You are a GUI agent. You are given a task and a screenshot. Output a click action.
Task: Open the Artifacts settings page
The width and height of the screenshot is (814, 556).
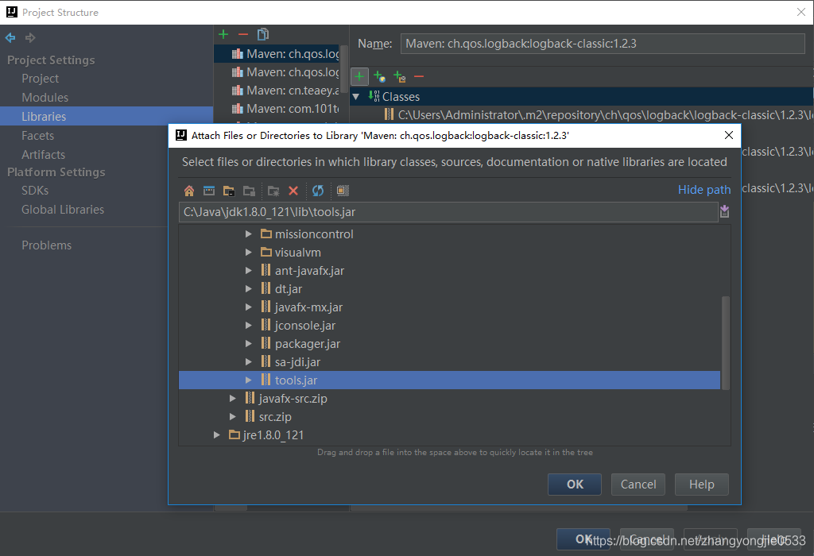43,155
